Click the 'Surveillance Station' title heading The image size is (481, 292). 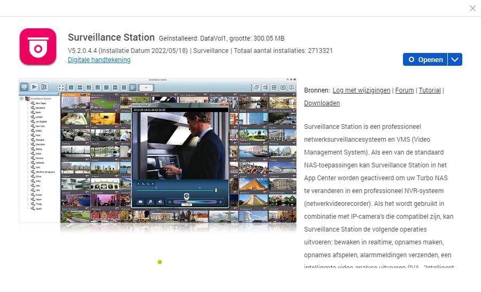pos(111,37)
